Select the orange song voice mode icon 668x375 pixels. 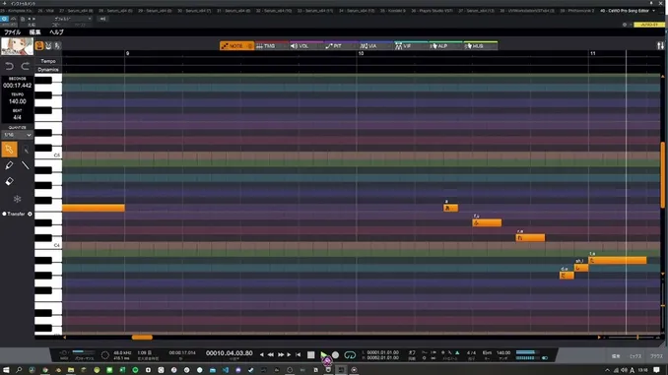pos(39,45)
